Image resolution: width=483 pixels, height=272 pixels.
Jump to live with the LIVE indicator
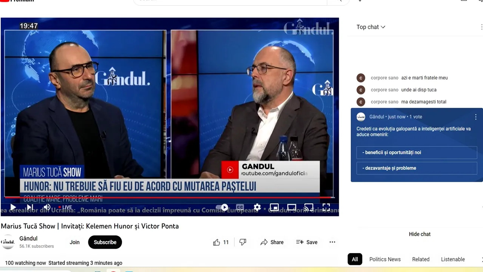[64, 207]
